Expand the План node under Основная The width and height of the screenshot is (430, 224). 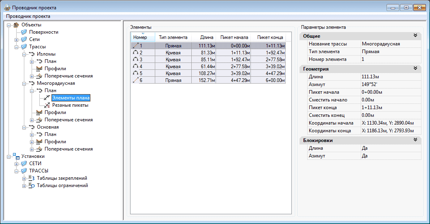pyautogui.click(x=32, y=134)
